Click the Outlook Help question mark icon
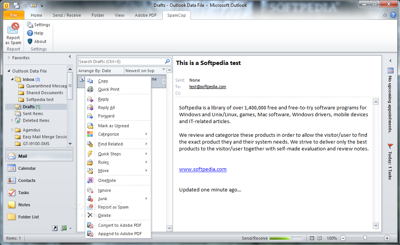Image resolution: width=400 pixels, height=245 pixels. pyautogui.click(x=393, y=15)
